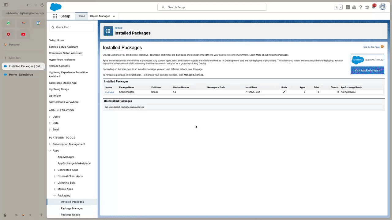Click the Salesforce cloud logo
This screenshot has width=392, height=220.
pyautogui.click(x=56, y=7)
